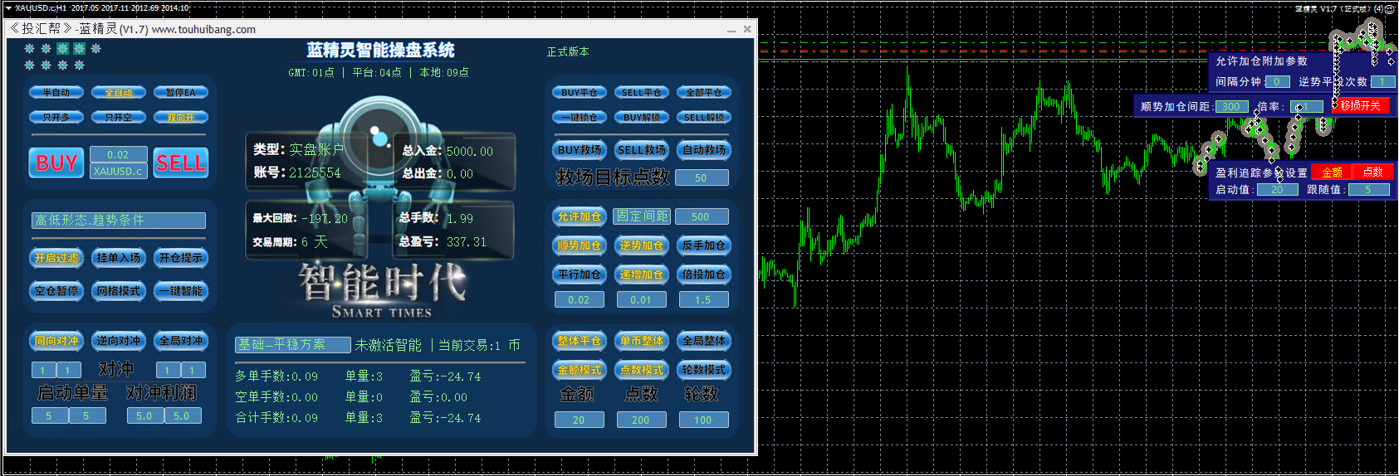Image resolution: width=1399 pixels, height=476 pixels.
Task: Click the 间隔分钟 field showing 0
Action: click(x=1277, y=81)
